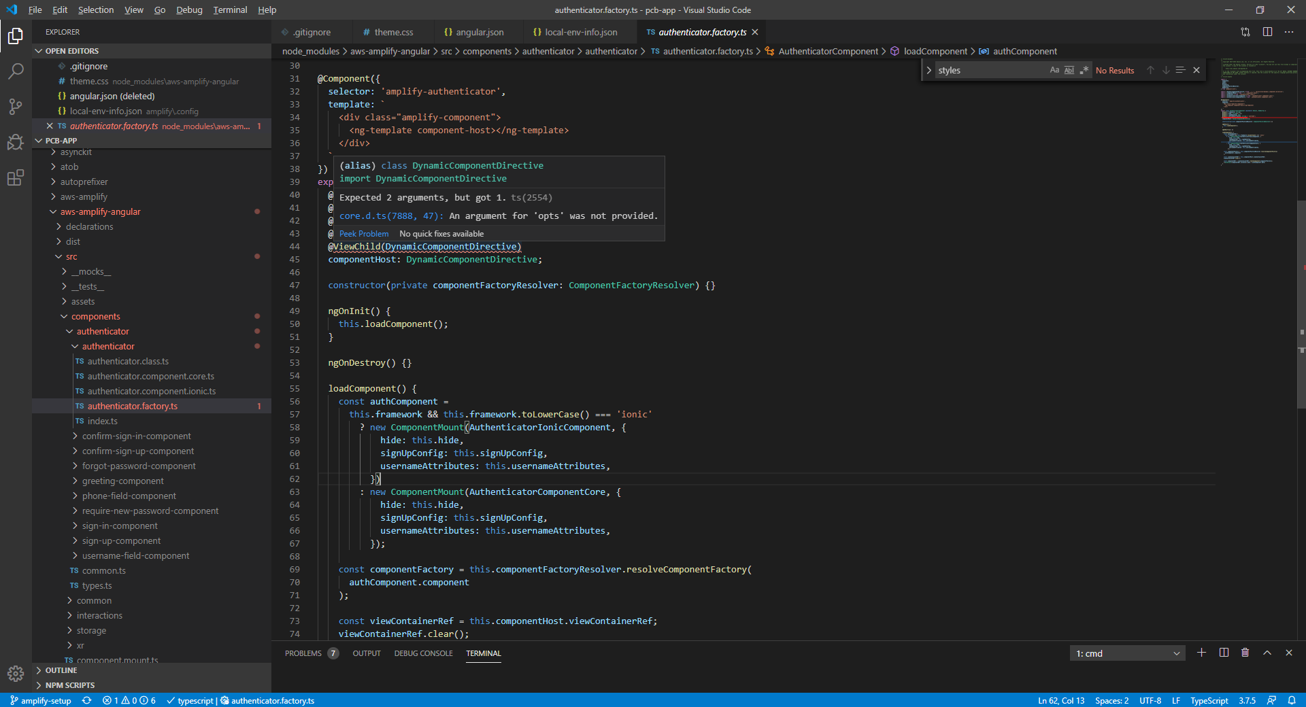Kill terminal with trash icon

(1245, 653)
